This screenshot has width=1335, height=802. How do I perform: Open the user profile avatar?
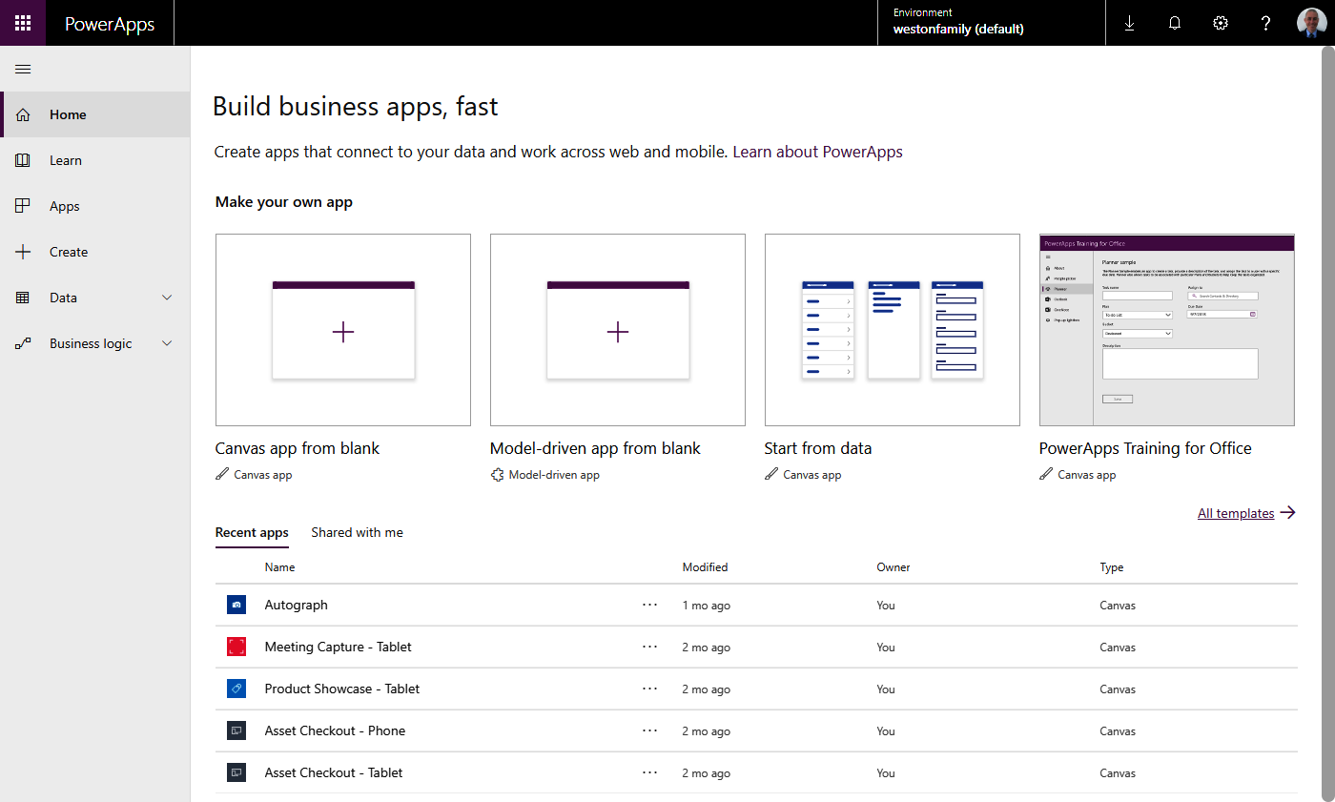pyautogui.click(x=1312, y=23)
